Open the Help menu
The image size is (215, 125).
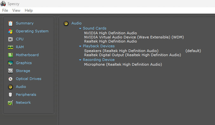(x=29, y=10)
